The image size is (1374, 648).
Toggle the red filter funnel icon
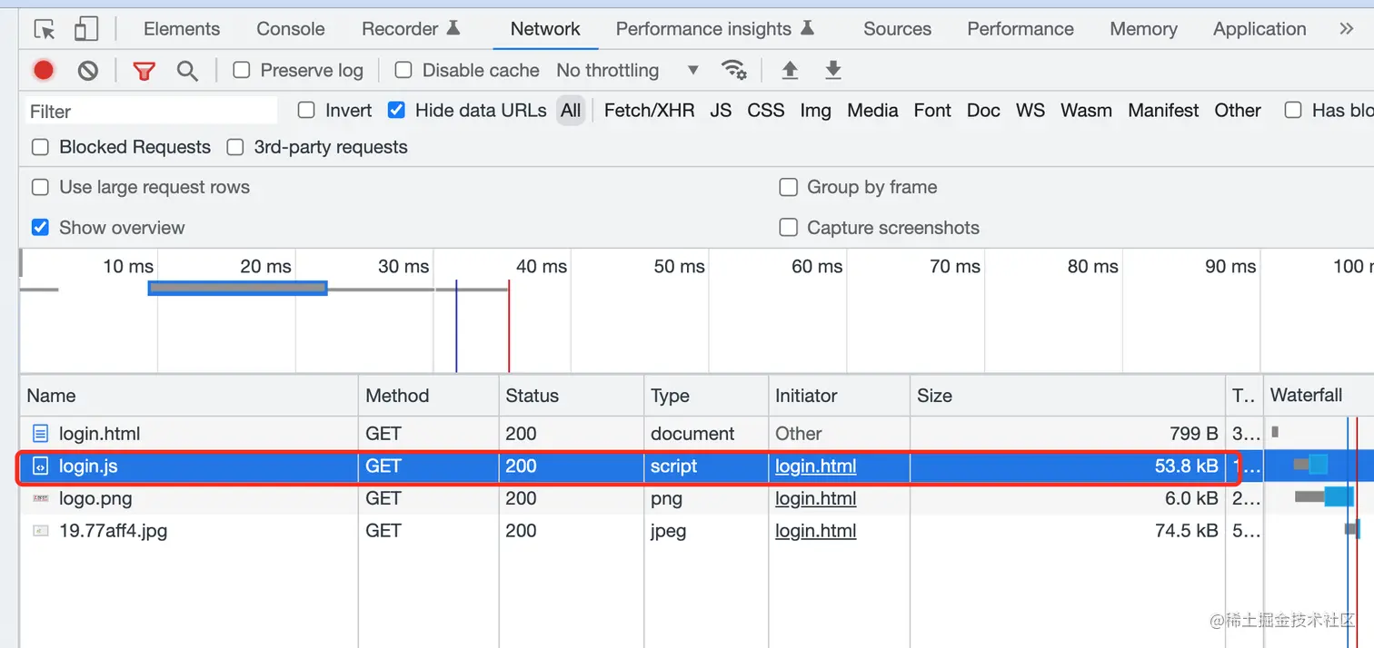[144, 70]
